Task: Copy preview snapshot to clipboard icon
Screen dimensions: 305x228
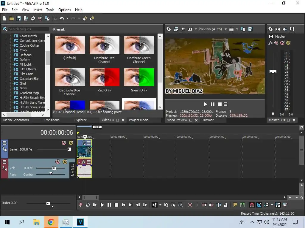Action: (x=243, y=29)
